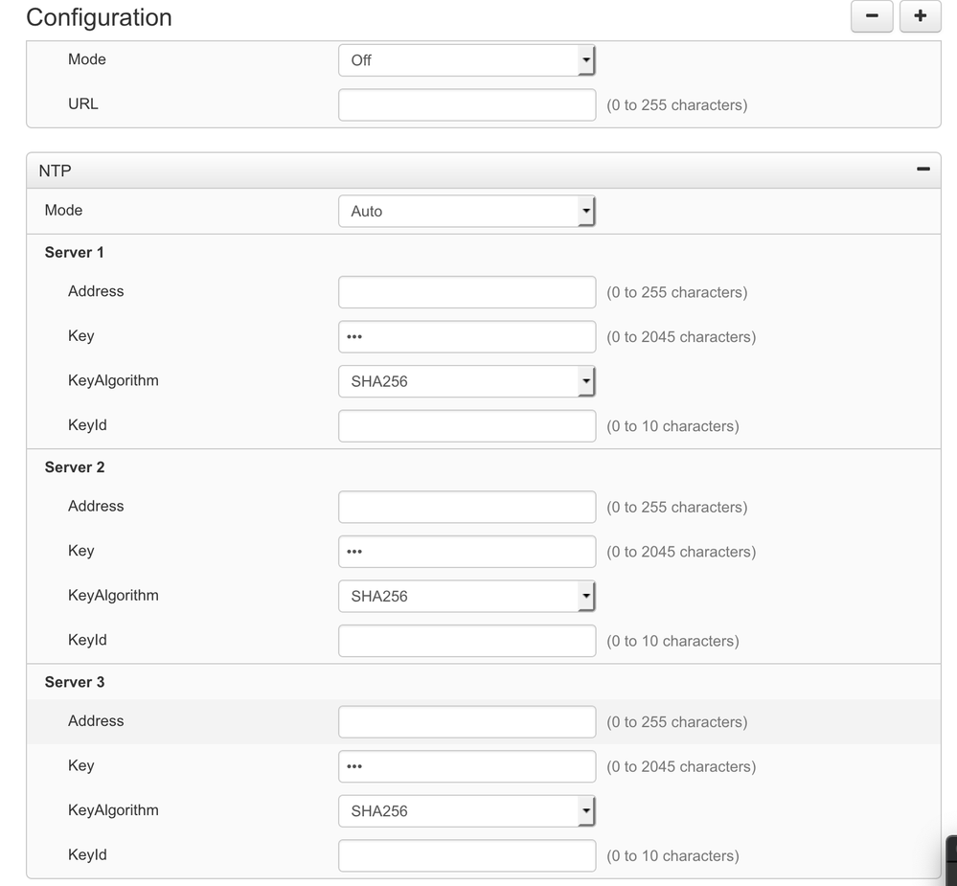Select the Server 2 KeyId field
Viewport: 957px width, 886px height.
(x=467, y=641)
